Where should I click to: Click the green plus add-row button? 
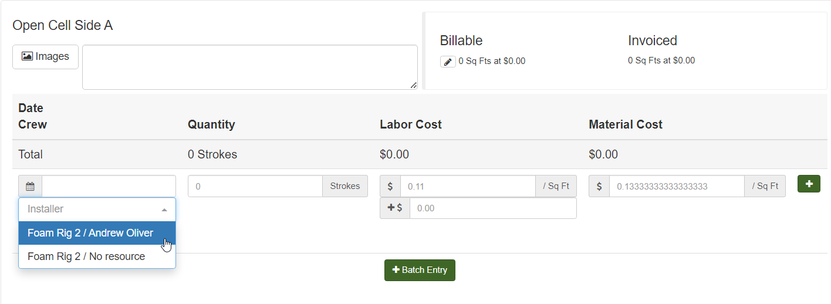tap(809, 184)
